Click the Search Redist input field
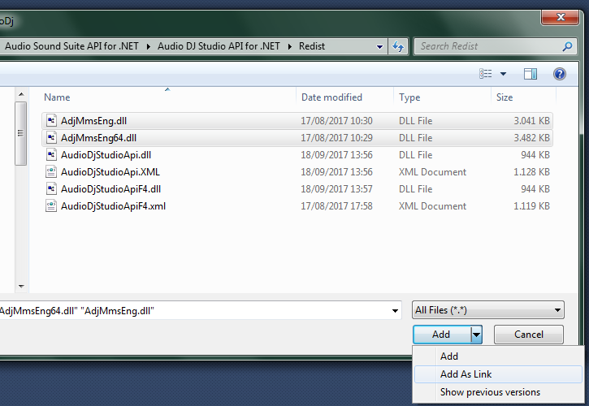Viewport: 589px width, 406px height. tap(487, 46)
